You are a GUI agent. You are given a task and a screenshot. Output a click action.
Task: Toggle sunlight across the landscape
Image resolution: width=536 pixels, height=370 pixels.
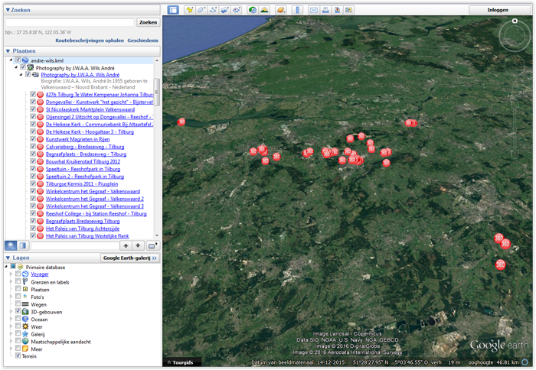click(264, 10)
